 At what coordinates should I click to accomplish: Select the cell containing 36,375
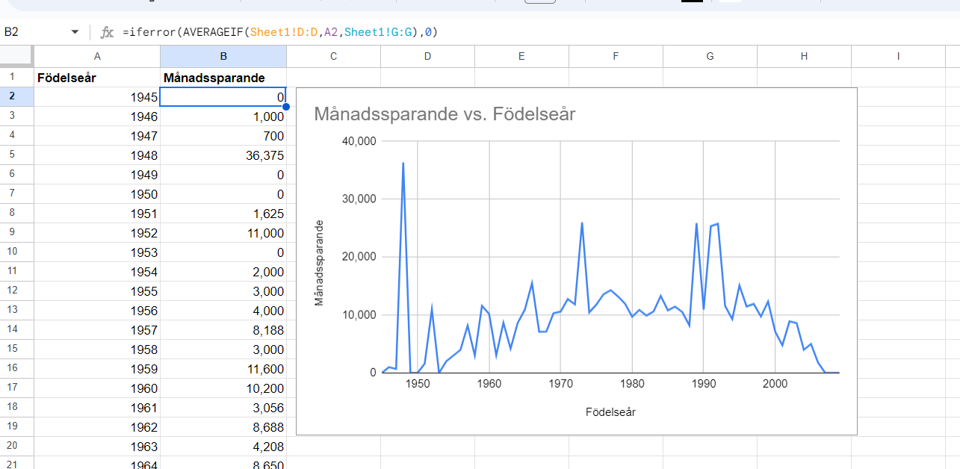(223, 155)
